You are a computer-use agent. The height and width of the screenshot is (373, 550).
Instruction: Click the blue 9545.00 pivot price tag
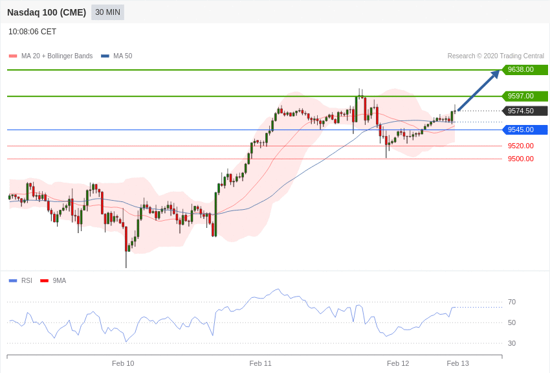click(525, 130)
